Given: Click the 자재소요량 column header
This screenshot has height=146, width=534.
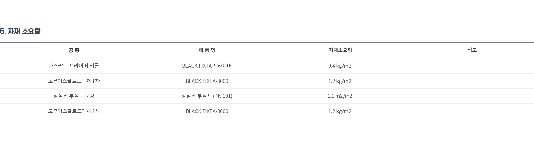Looking at the screenshot, I should coord(340,50).
